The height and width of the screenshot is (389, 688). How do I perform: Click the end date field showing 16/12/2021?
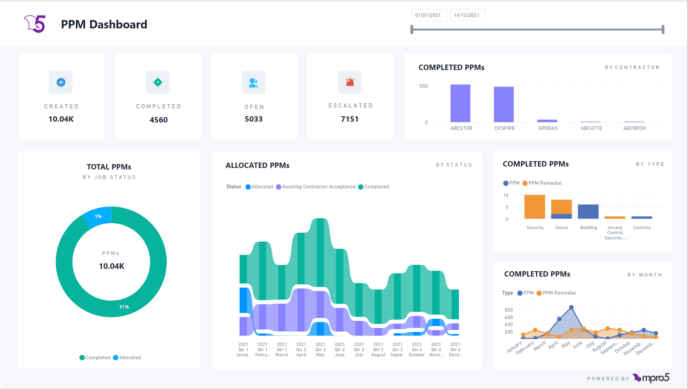pyautogui.click(x=468, y=15)
